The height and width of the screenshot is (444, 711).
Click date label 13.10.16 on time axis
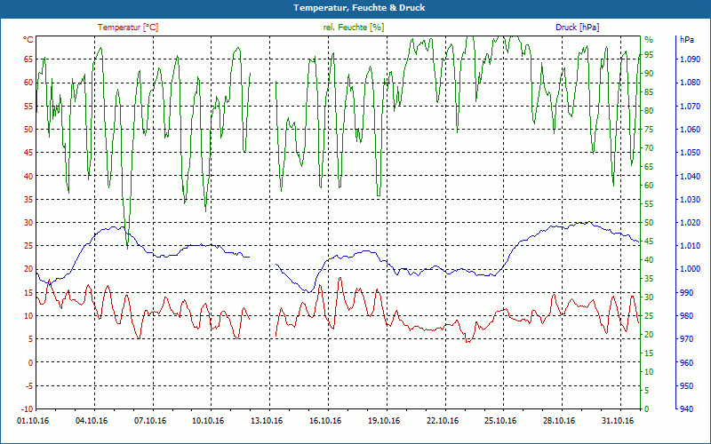(x=267, y=421)
